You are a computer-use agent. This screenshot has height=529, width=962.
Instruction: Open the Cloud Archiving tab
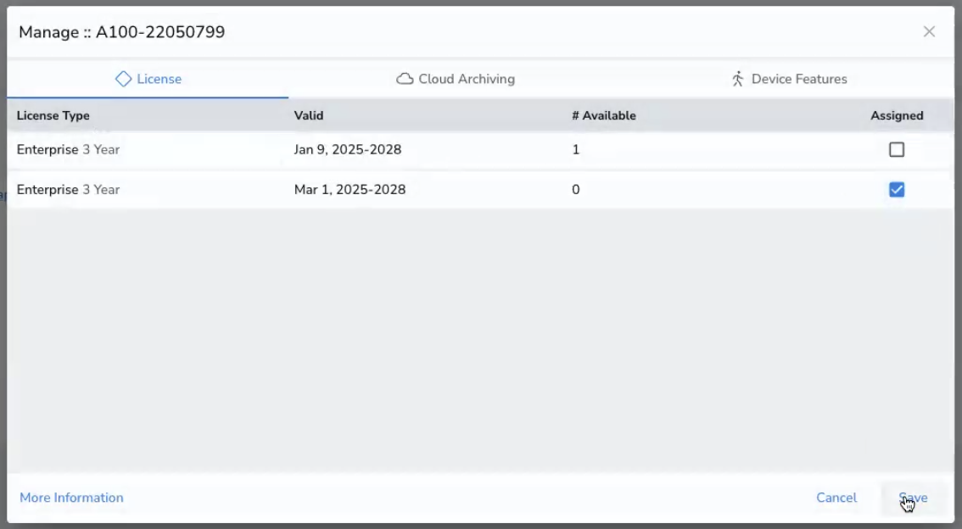456,79
